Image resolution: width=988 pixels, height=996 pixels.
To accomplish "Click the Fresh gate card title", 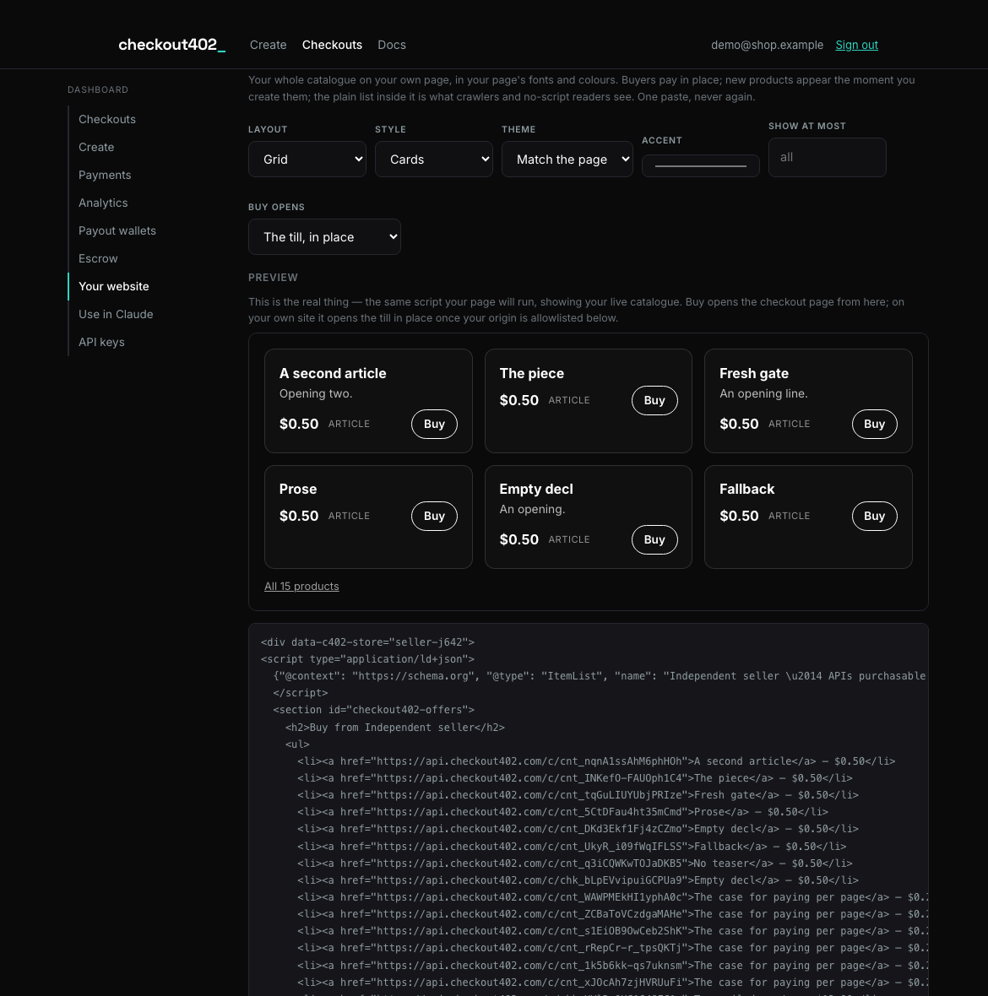I will pyautogui.click(x=754, y=373).
